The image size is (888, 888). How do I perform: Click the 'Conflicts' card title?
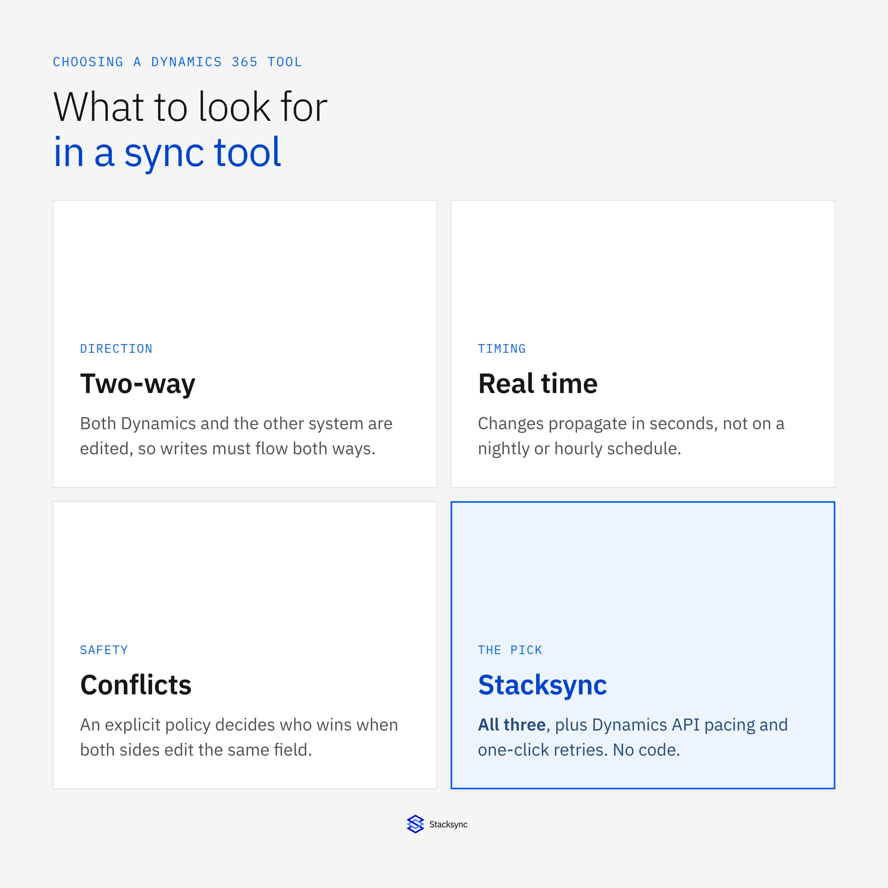(136, 685)
